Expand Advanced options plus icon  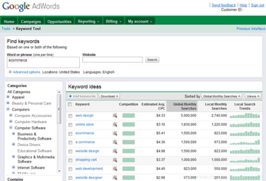[x=10, y=72]
